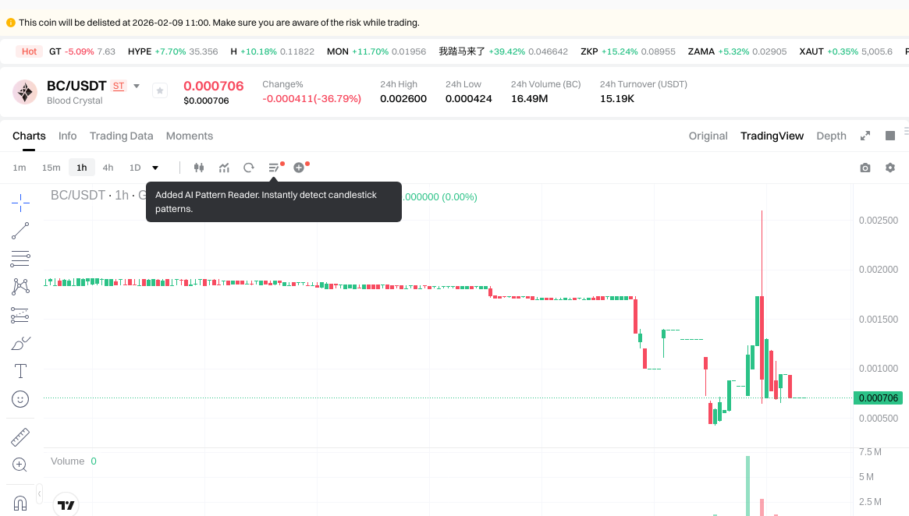Take a chart snapshot with camera icon
Image resolution: width=909 pixels, height=516 pixels.
pyautogui.click(x=865, y=168)
